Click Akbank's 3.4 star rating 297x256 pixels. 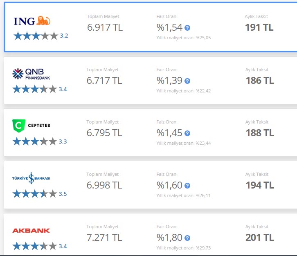40,246
